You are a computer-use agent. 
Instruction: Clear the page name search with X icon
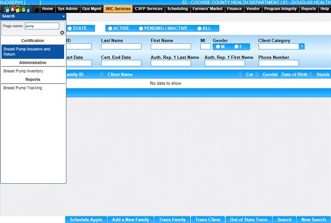(62, 33)
